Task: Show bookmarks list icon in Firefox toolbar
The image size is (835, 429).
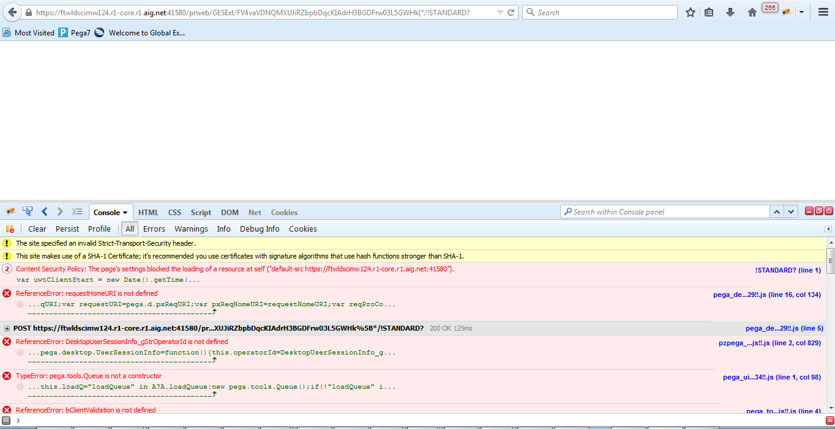Action: [x=709, y=12]
